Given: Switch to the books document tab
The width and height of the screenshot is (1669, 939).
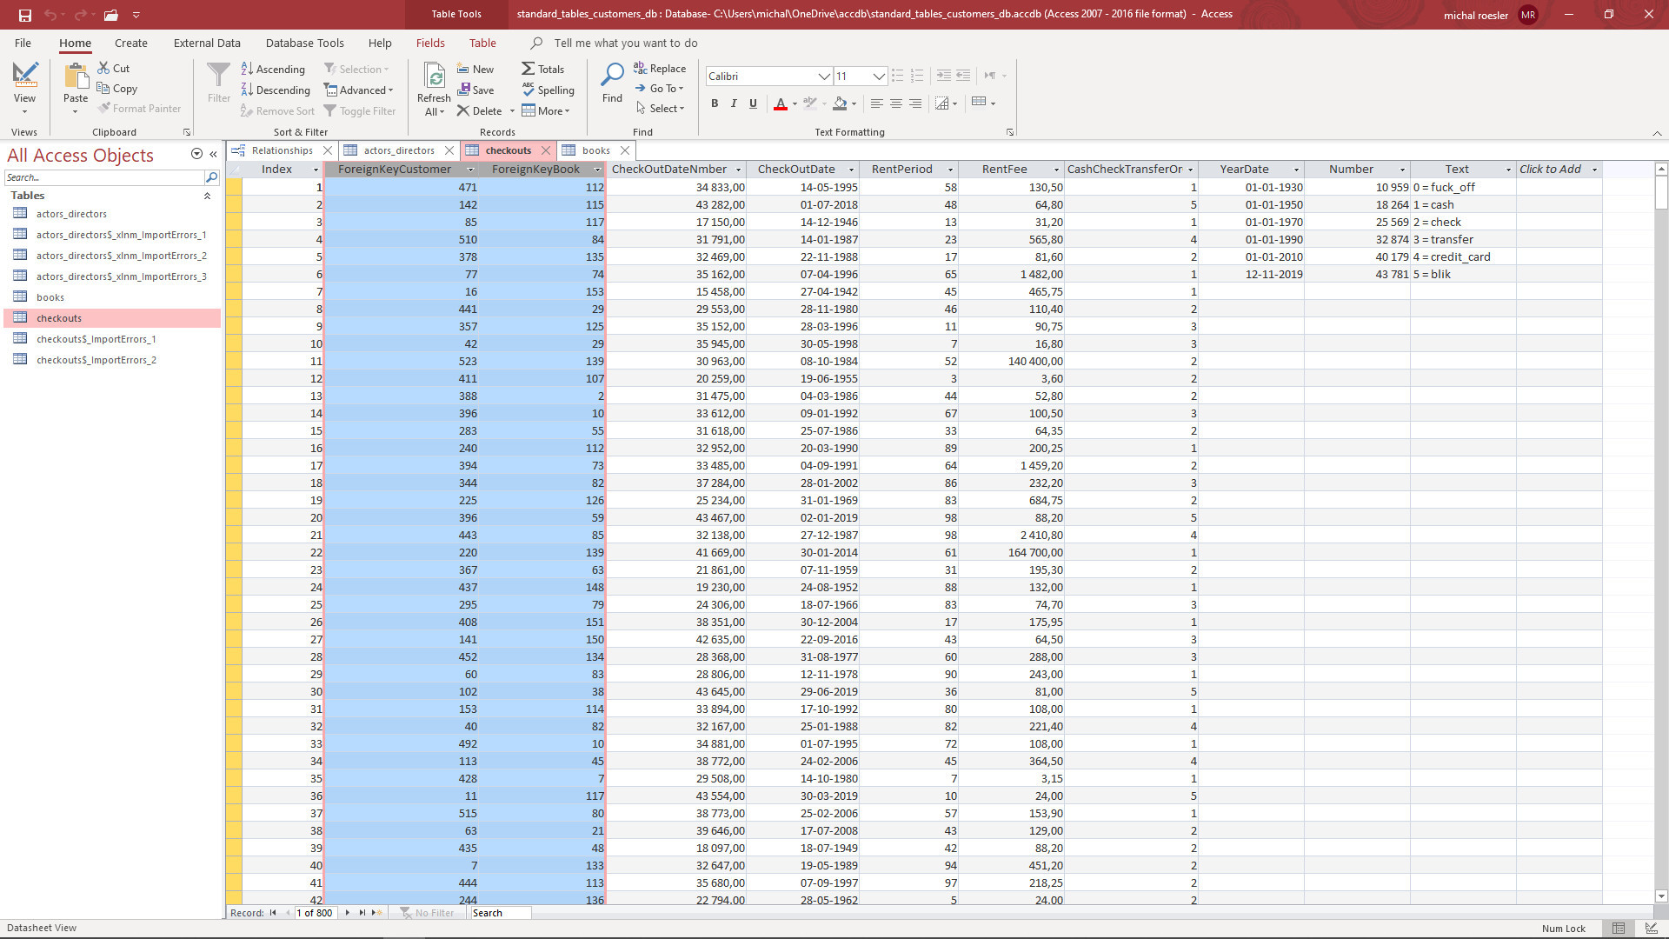Looking at the screenshot, I should tap(595, 150).
